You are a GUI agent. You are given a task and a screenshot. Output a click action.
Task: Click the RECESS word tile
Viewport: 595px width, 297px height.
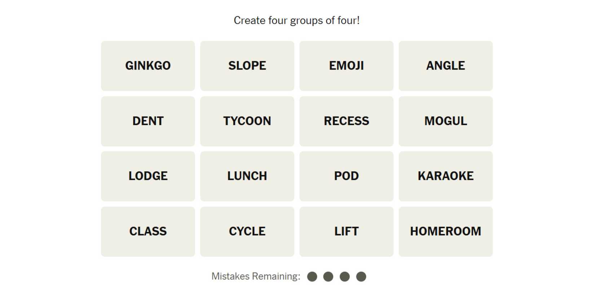point(346,121)
